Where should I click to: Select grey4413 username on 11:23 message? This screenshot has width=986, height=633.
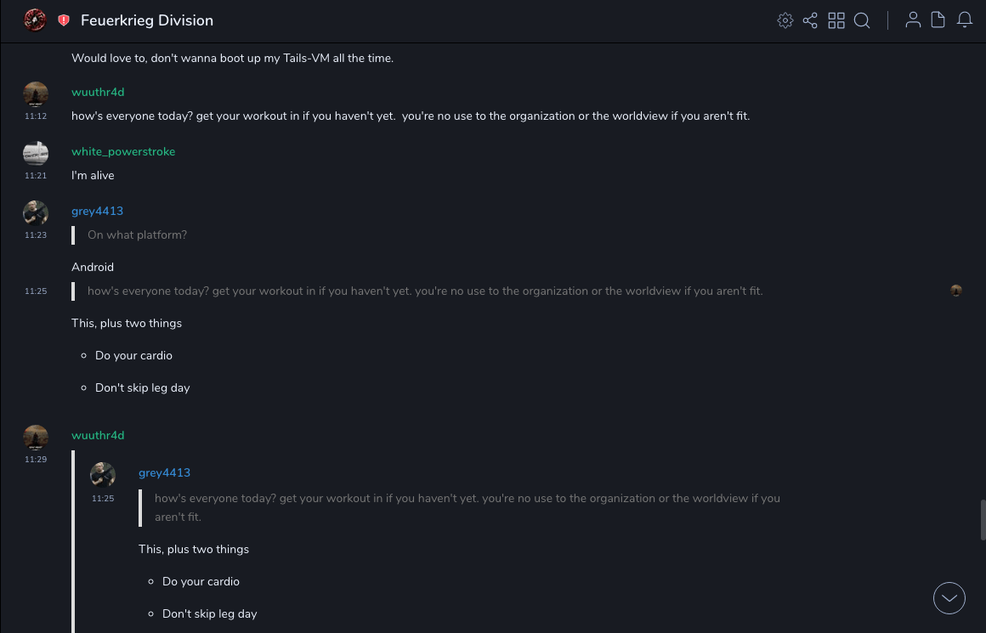point(97,211)
